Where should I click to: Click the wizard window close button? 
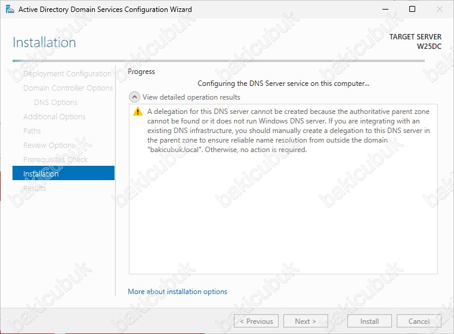tap(439, 10)
